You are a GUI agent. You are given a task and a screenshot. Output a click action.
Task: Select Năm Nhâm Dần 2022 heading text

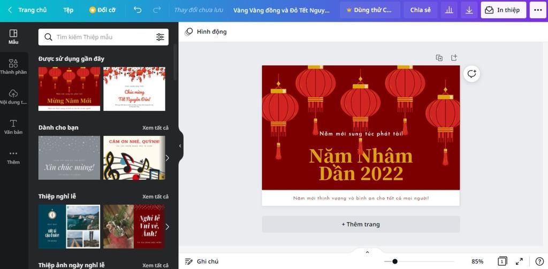click(x=361, y=165)
